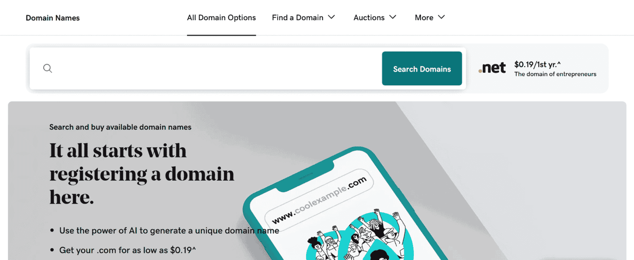
Task: Expand the Auctions dropdown arrow
Action: point(393,17)
